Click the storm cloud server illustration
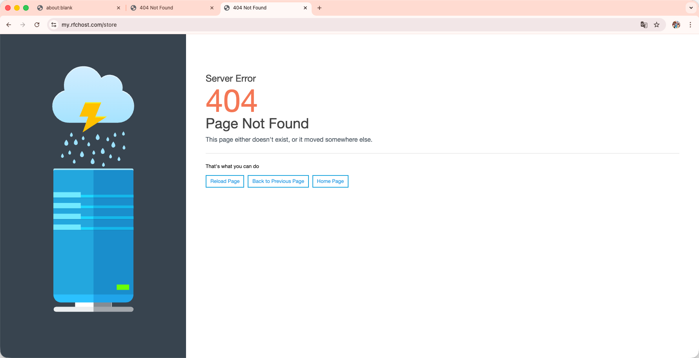Screen dimensions: 699x358 click(93, 189)
